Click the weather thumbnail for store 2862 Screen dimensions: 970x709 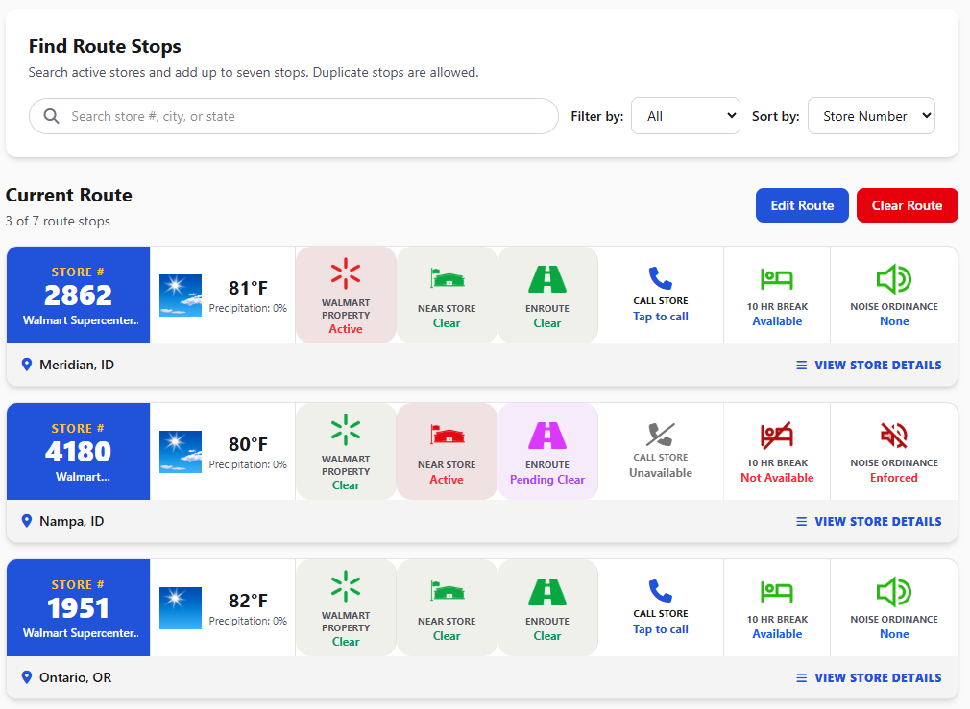coord(180,295)
